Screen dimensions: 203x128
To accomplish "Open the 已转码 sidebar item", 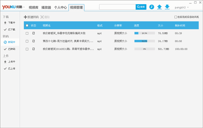I will click(10, 49).
